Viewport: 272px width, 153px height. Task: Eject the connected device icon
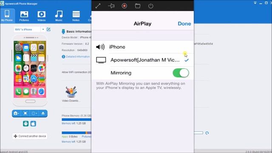43,113
